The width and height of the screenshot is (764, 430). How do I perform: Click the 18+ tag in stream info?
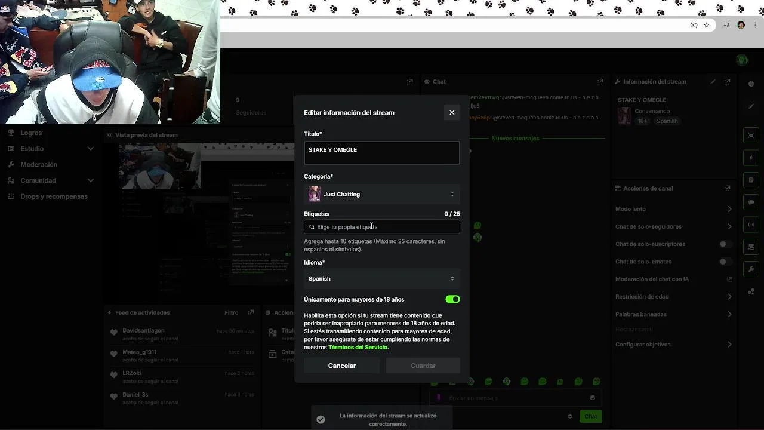coord(642,121)
